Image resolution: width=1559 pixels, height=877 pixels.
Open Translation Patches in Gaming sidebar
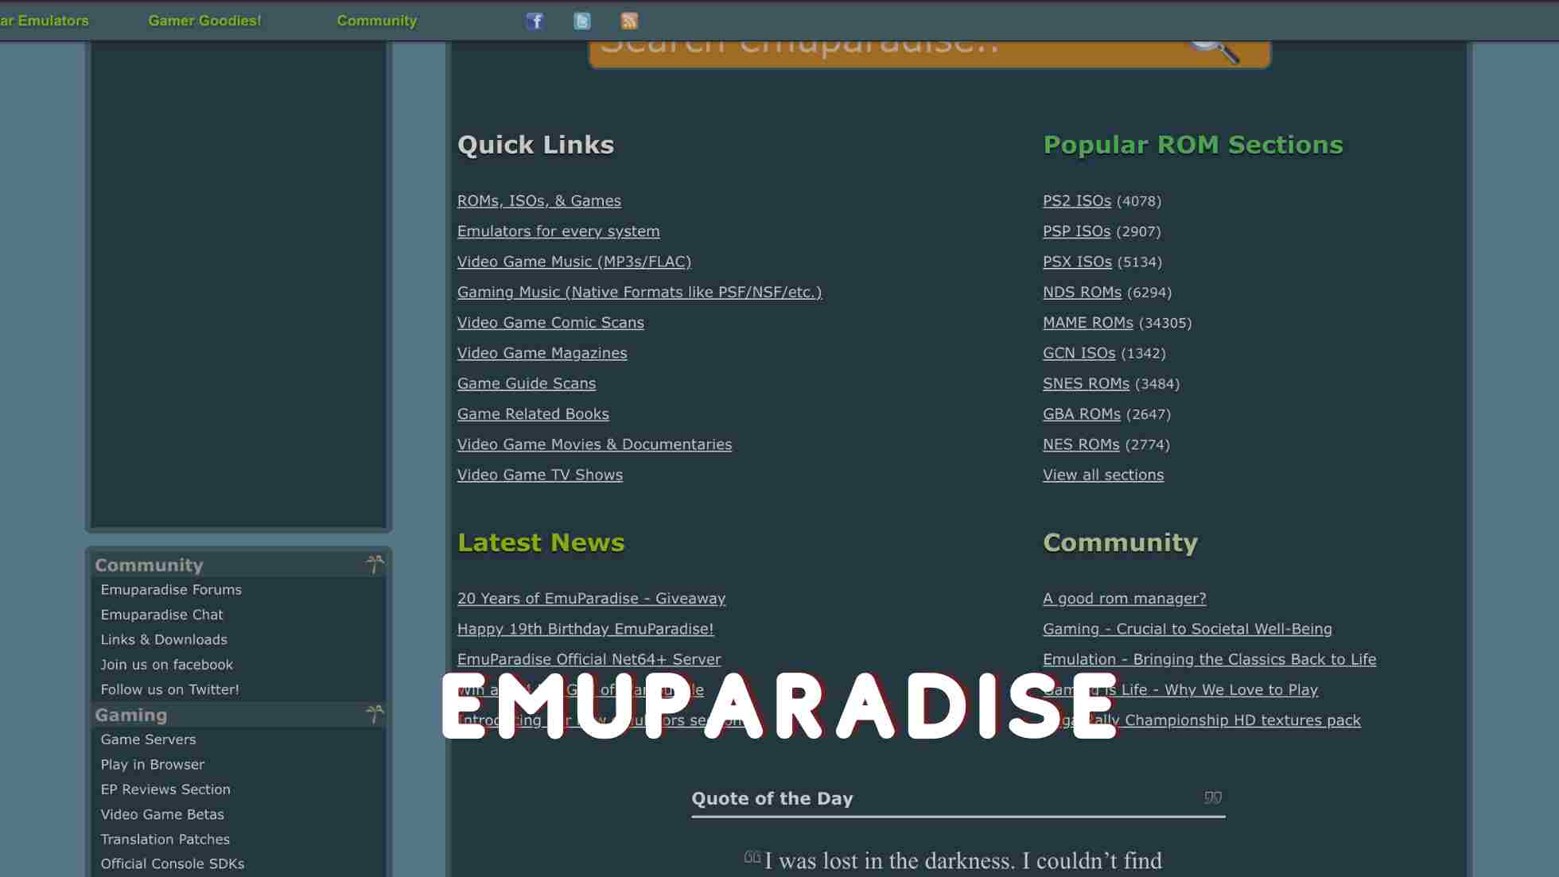click(165, 840)
